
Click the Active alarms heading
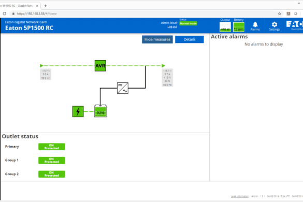[x=229, y=37]
